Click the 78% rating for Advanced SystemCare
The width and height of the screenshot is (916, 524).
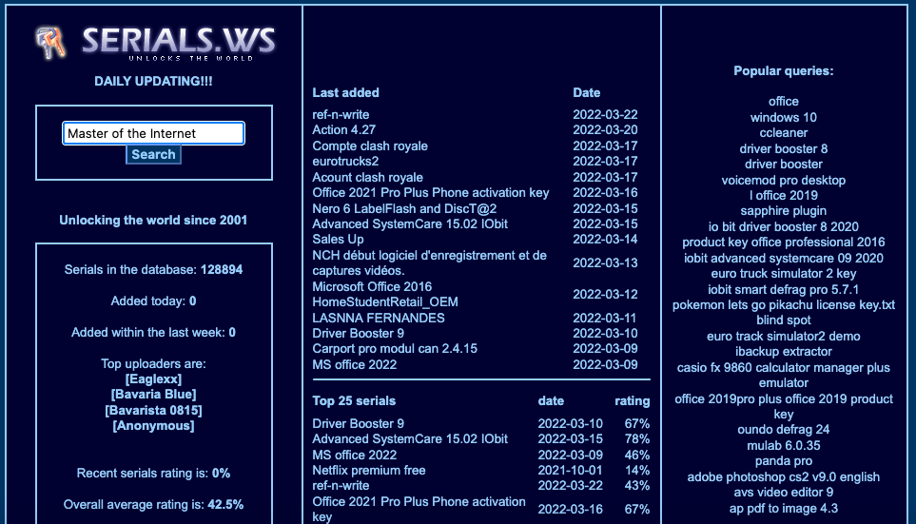[x=636, y=438]
